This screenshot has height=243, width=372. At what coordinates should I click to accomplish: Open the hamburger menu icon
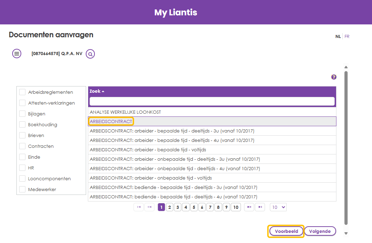pyautogui.click(x=17, y=54)
